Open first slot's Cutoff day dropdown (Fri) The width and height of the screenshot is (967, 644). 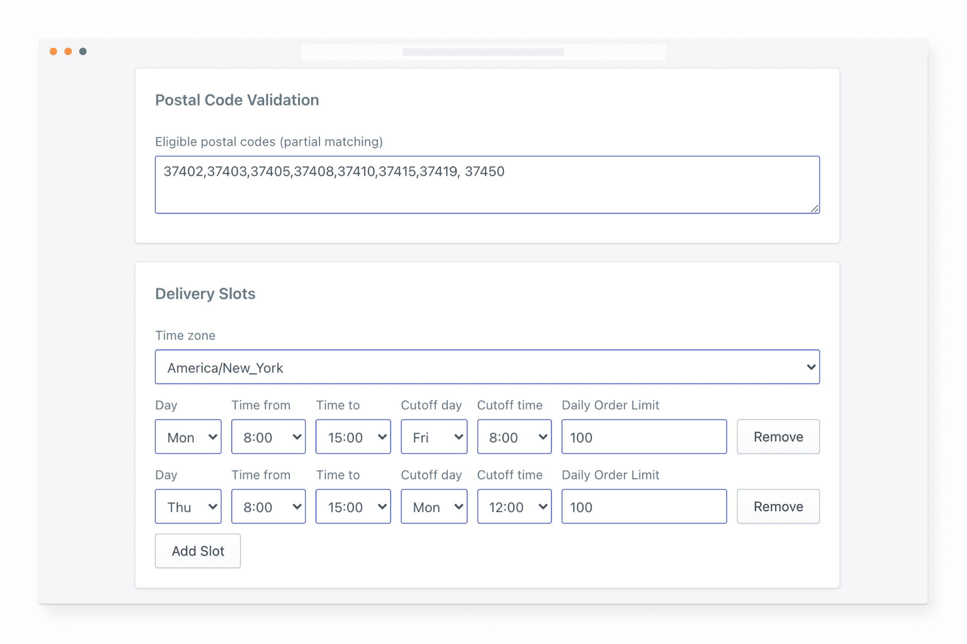(x=433, y=437)
